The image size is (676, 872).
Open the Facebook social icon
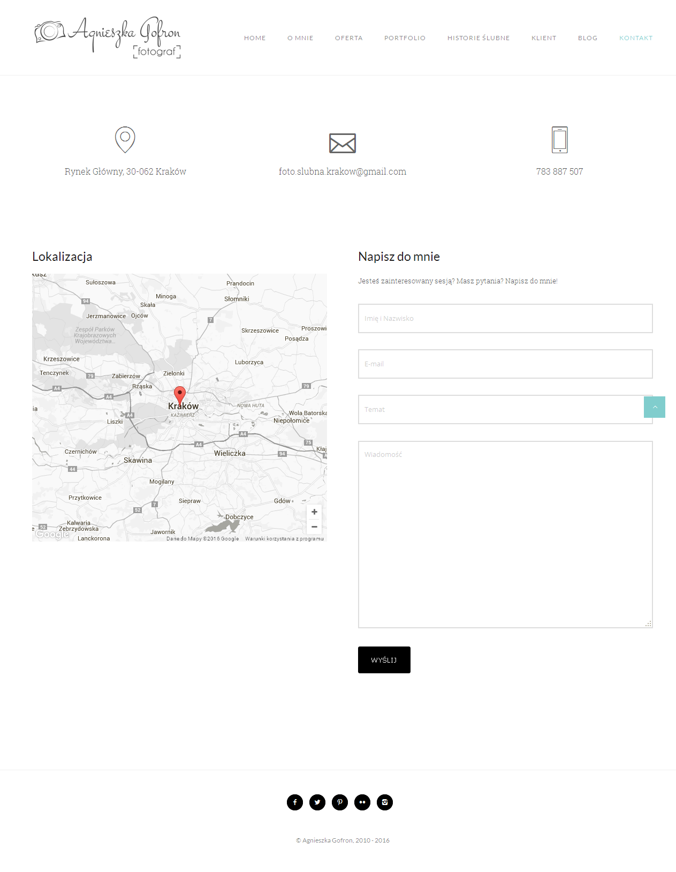point(295,802)
